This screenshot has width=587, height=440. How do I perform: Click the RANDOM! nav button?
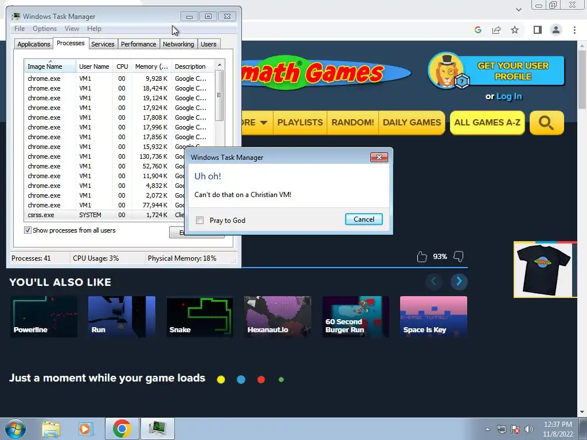click(353, 123)
